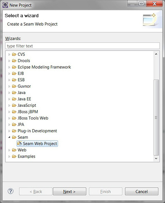The image size is (165, 203).
Task: Expand the Plug-in Development node
Action: (9, 131)
